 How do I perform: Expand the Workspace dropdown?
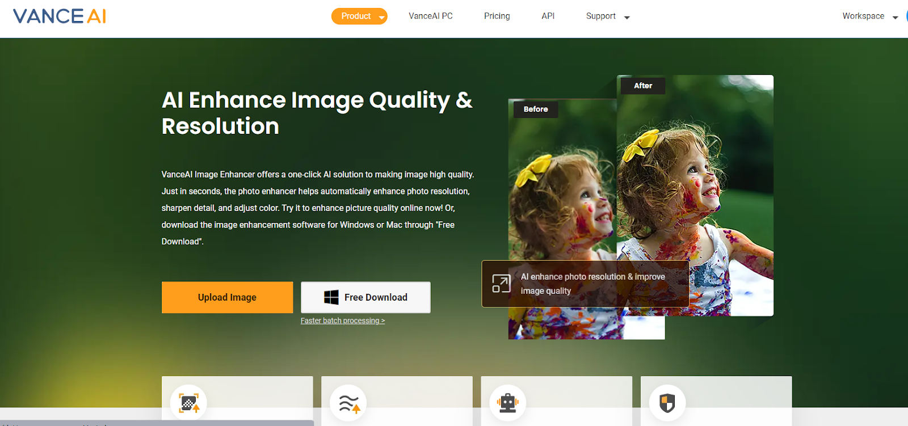click(870, 16)
